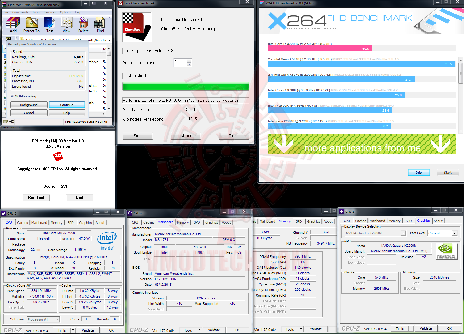Screen dimensions: 464x334
Task: Open Tools dropdown arrow in CPU-Z CPU window
Action: click(x=73, y=330)
